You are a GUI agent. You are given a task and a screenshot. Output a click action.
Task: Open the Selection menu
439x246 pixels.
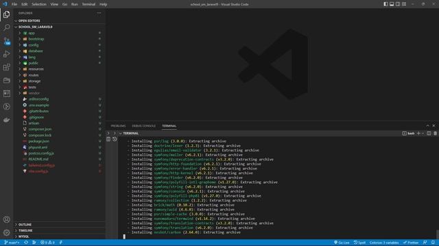39,4
